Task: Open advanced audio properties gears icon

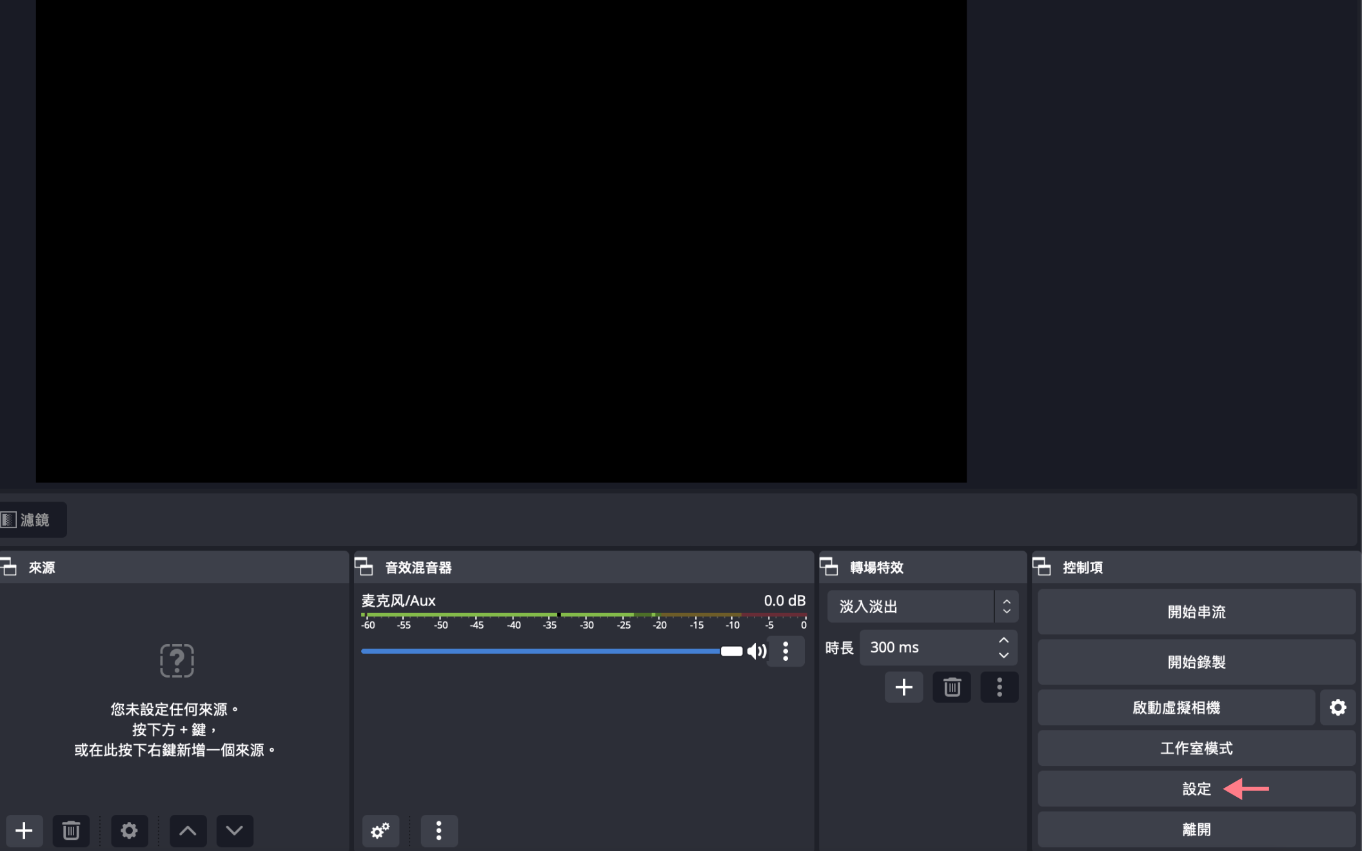Action: click(x=380, y=830)
